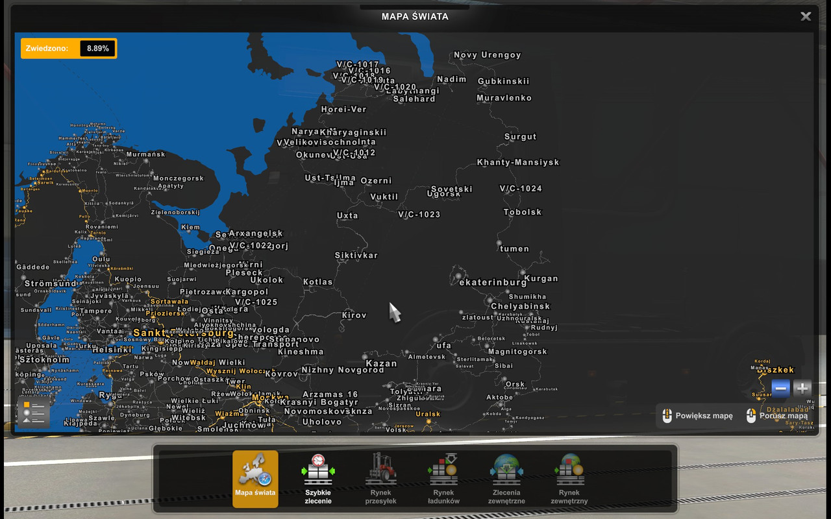The image size is (831, 519).
Task: Select Vuktil on the map
Action: (x=384, y=197)
